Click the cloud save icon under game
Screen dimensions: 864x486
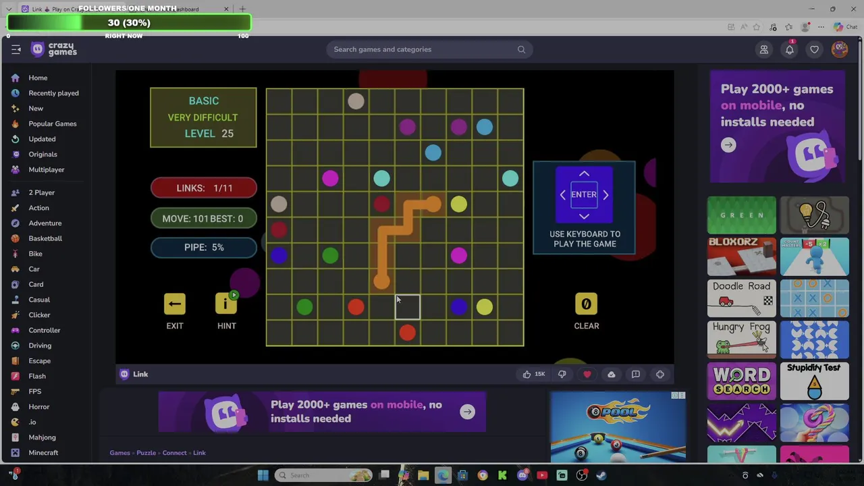click(612, 374)
